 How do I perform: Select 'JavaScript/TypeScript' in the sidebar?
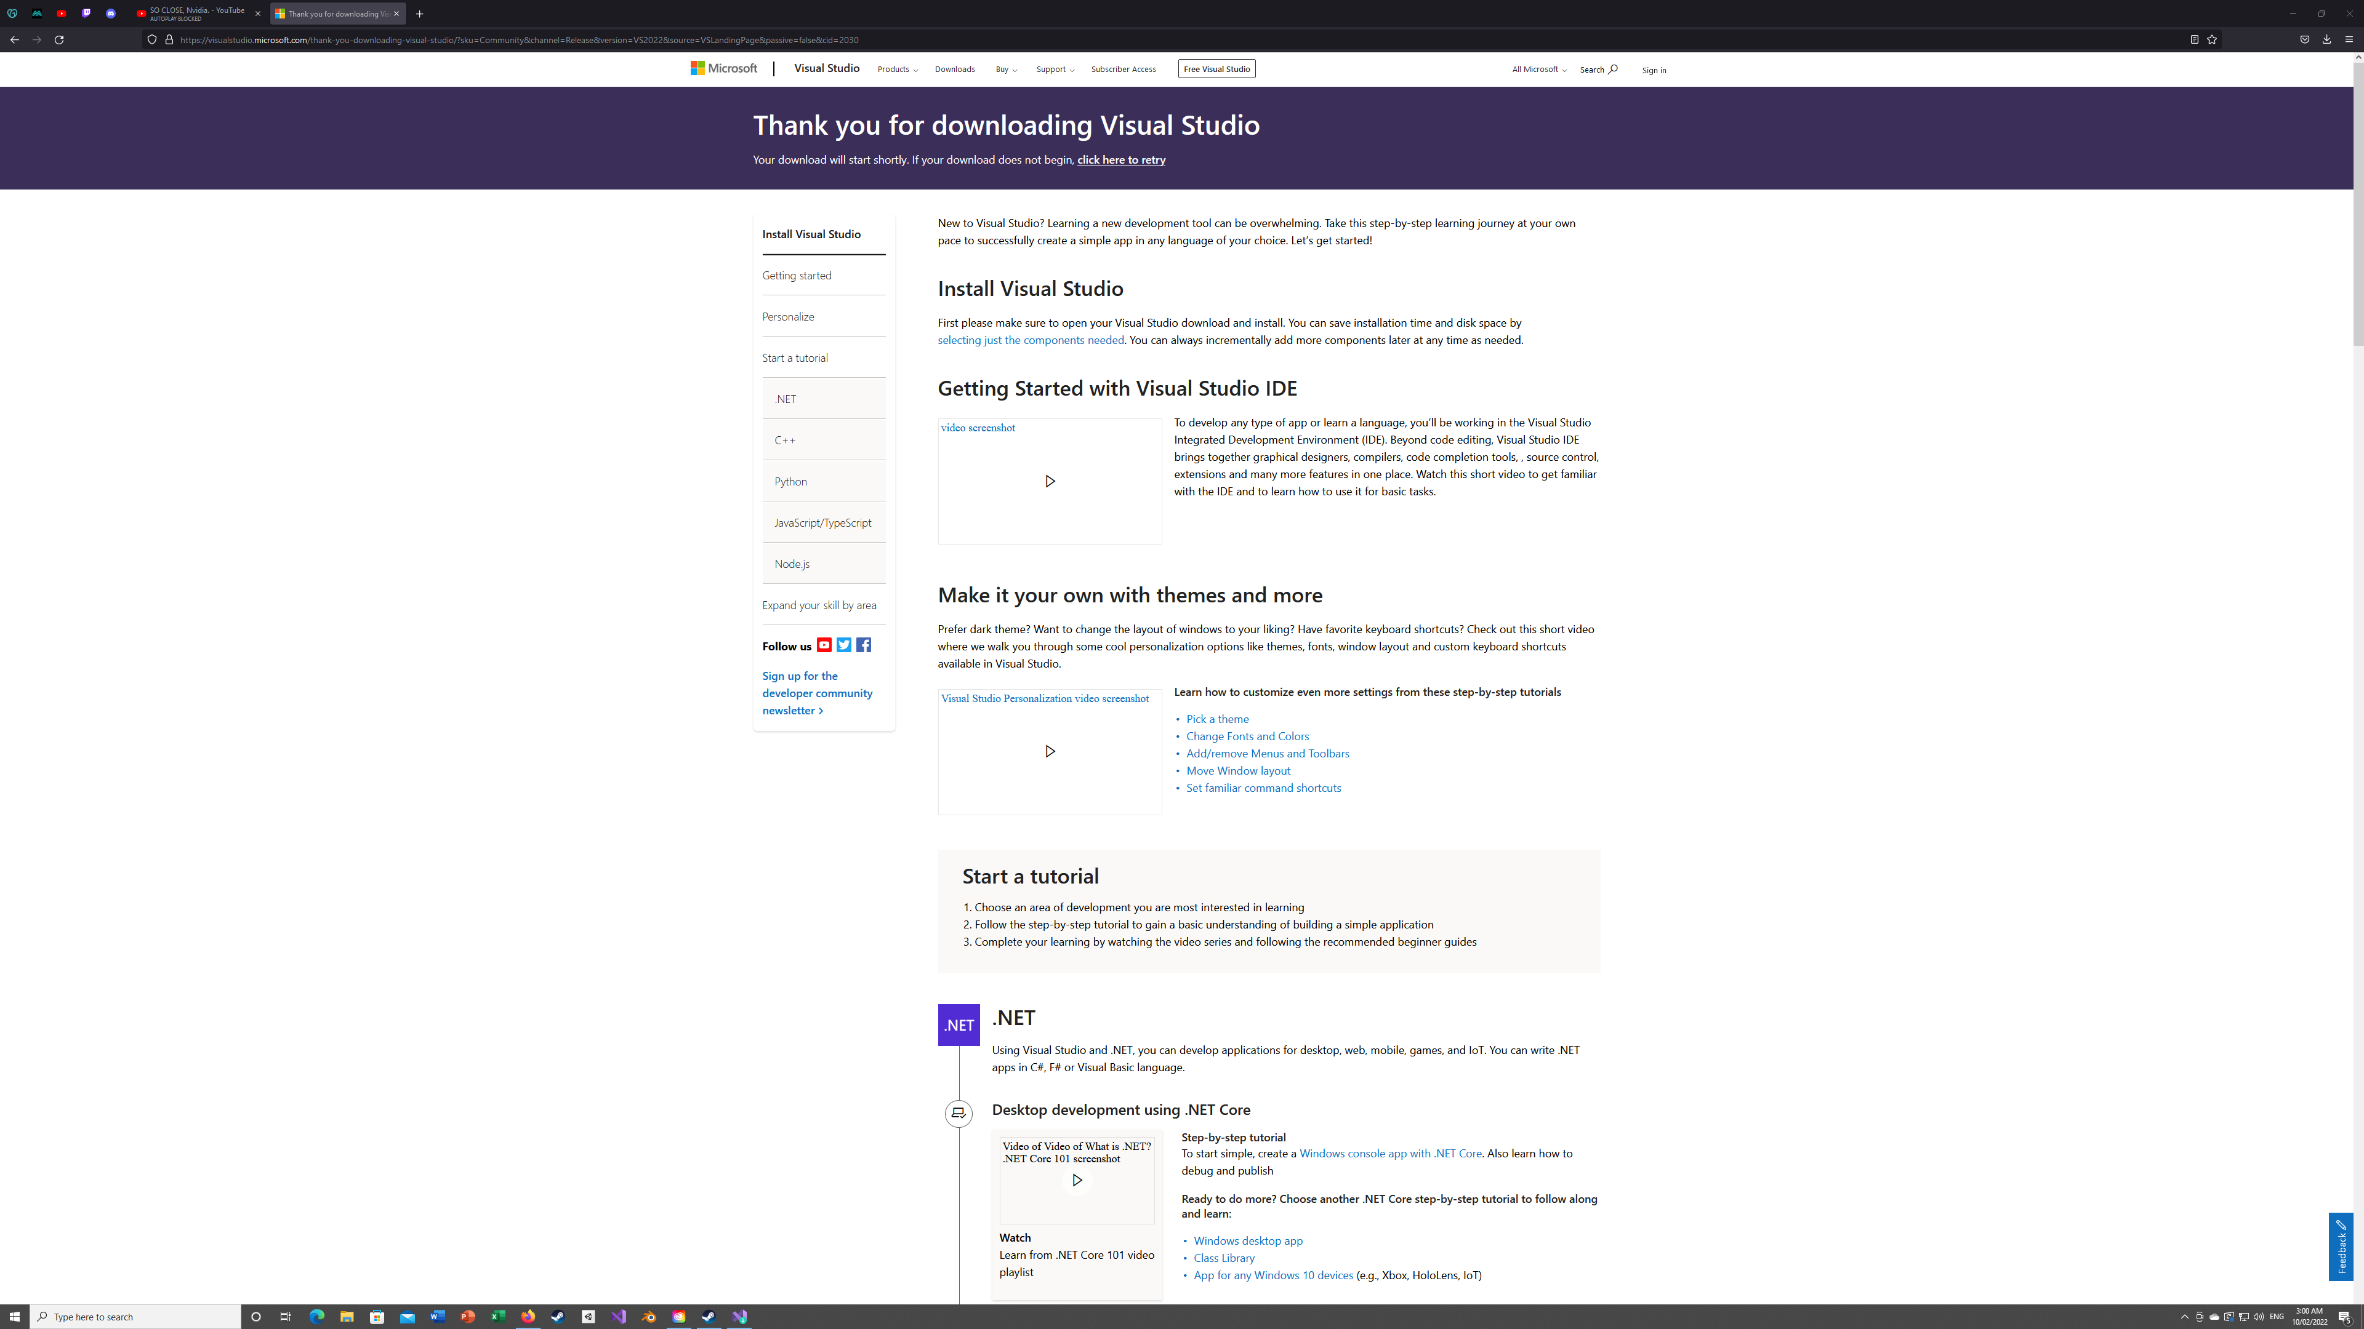click(x=823, y=523)
